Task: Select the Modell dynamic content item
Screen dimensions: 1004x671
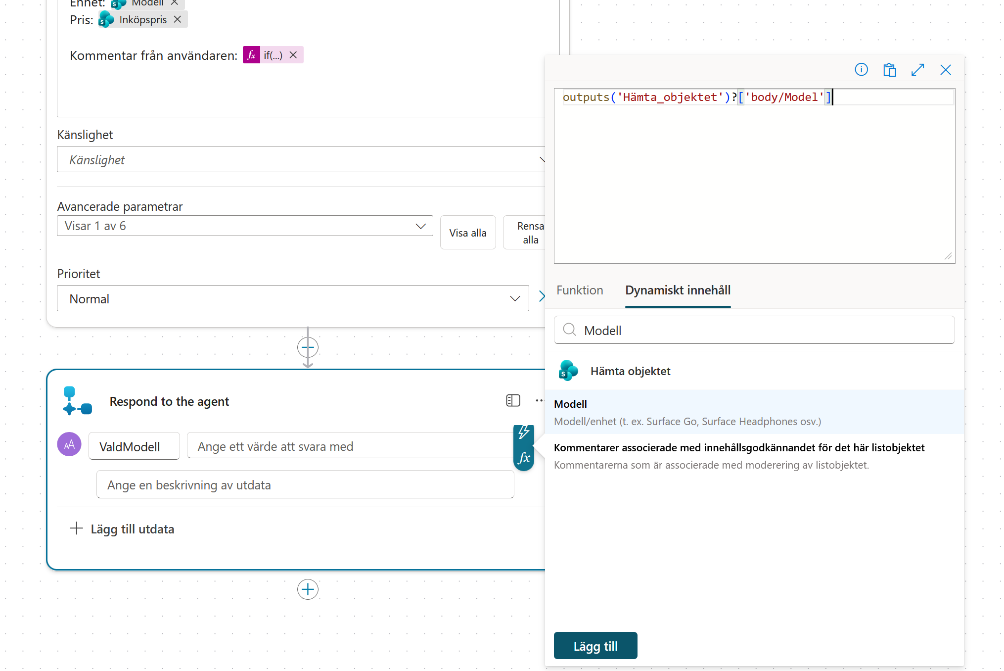Action: pos(754,412)
